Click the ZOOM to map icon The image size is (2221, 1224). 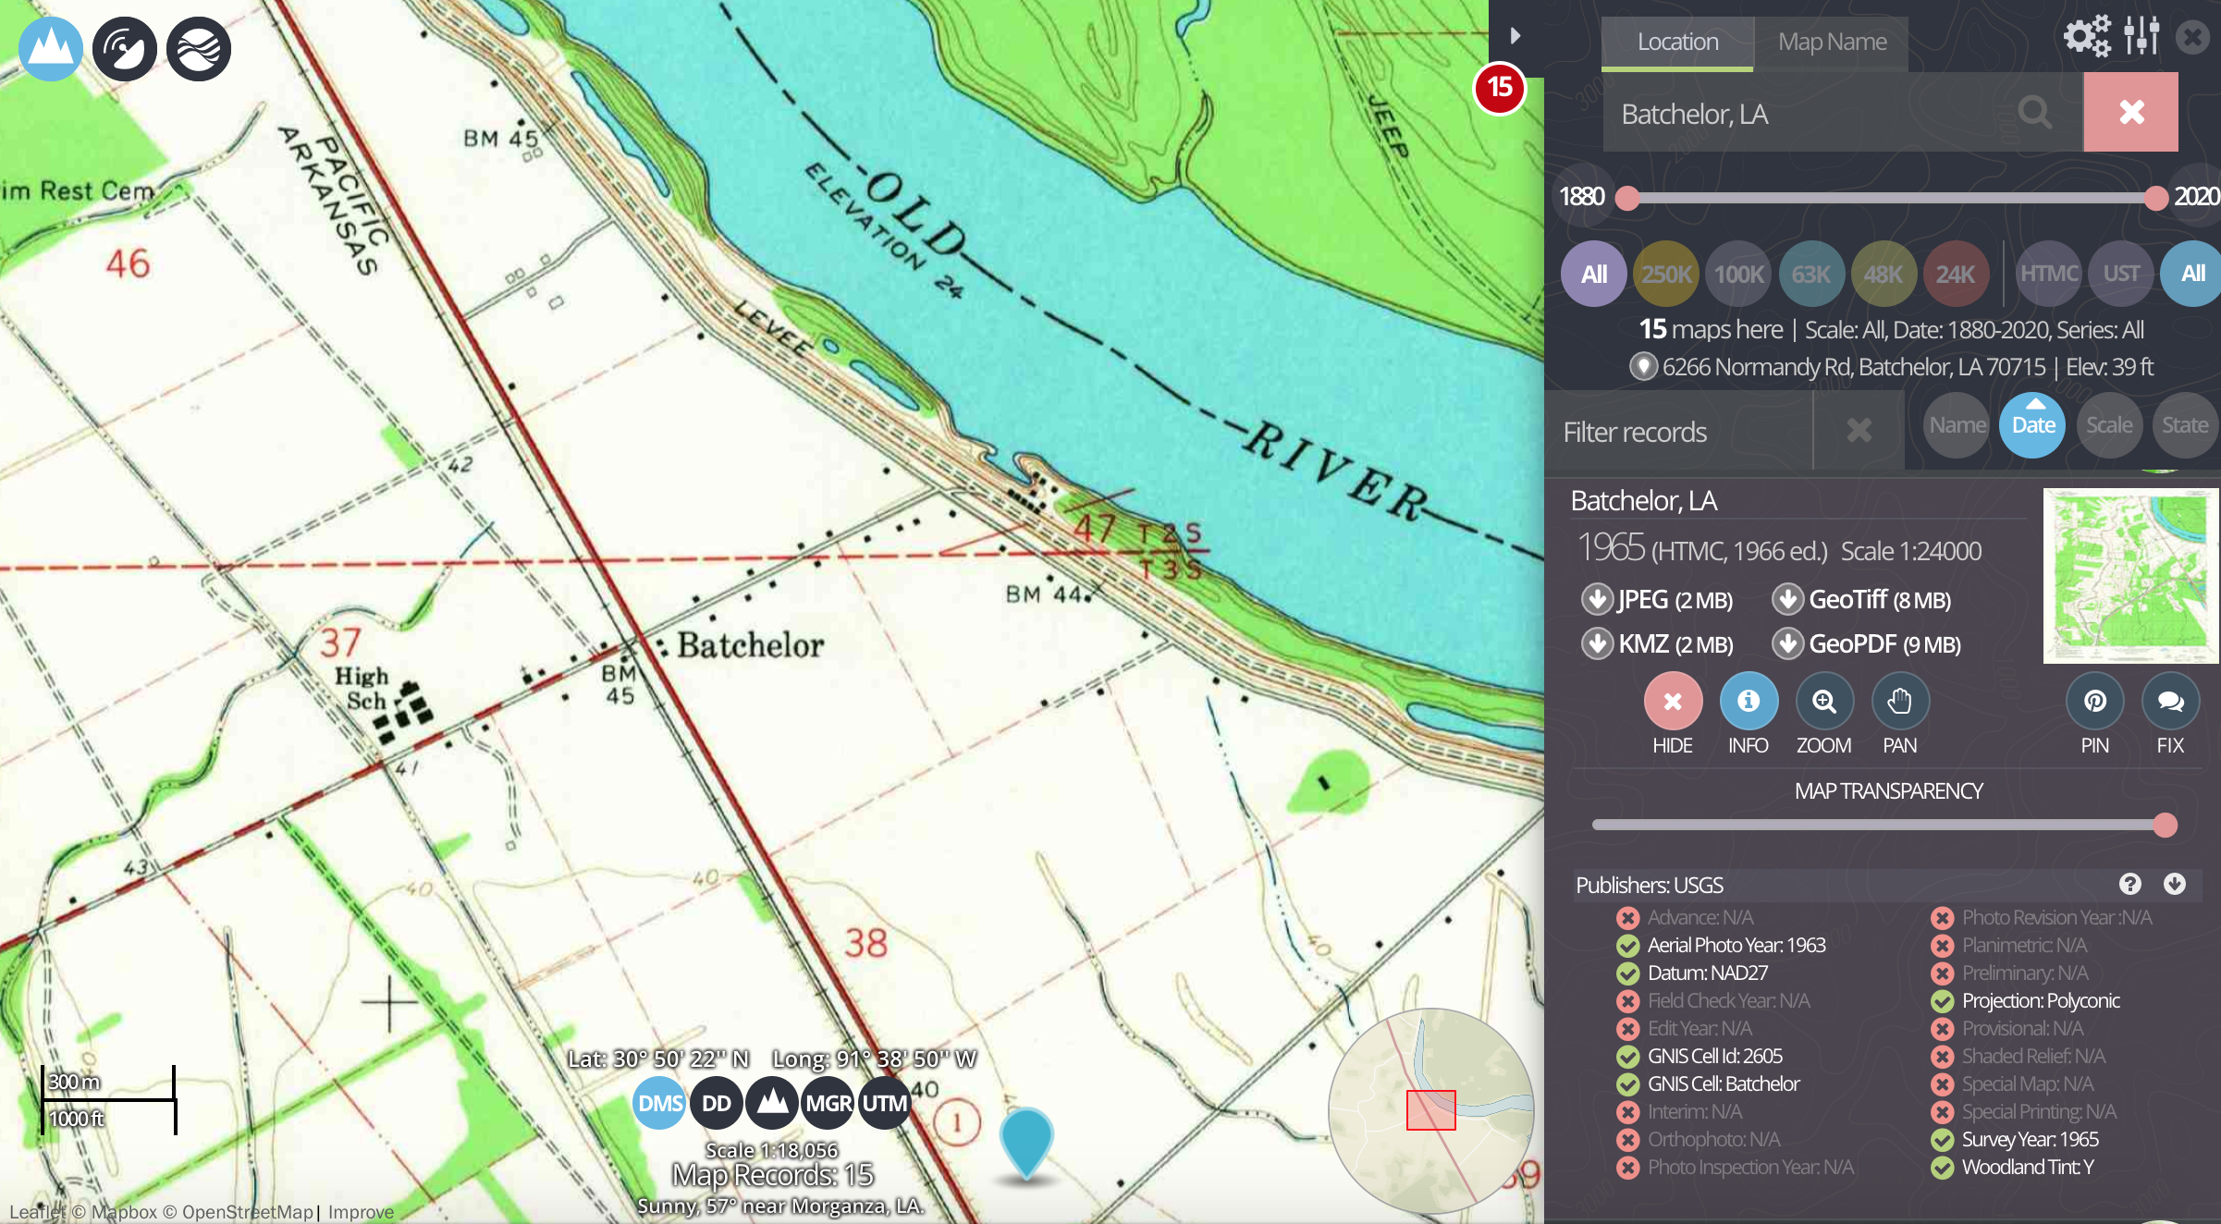click(x=1823, y=702)
